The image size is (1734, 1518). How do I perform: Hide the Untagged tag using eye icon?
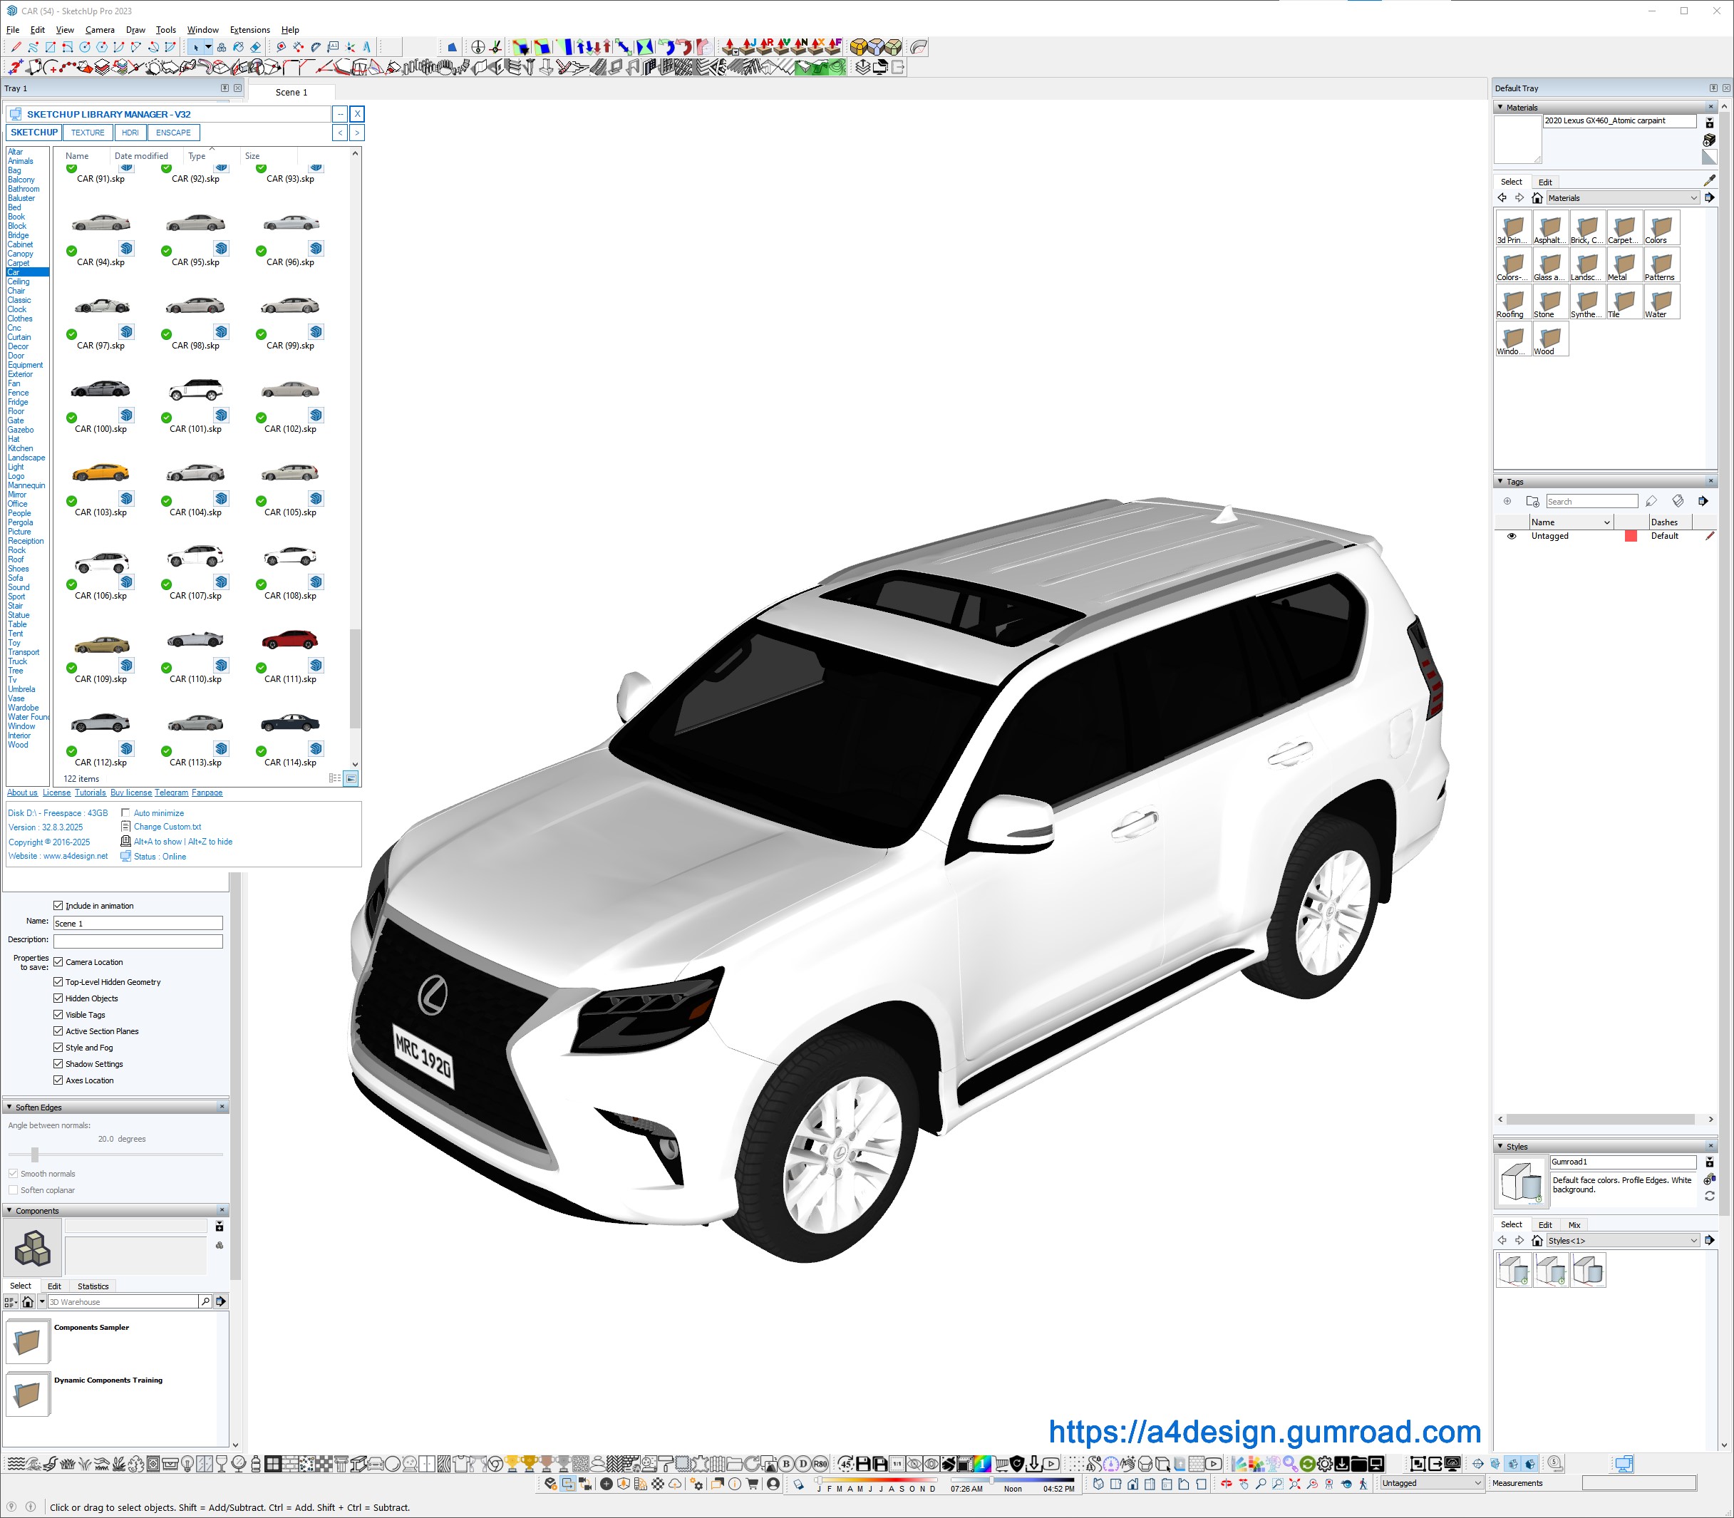(x=1511, y=536)
